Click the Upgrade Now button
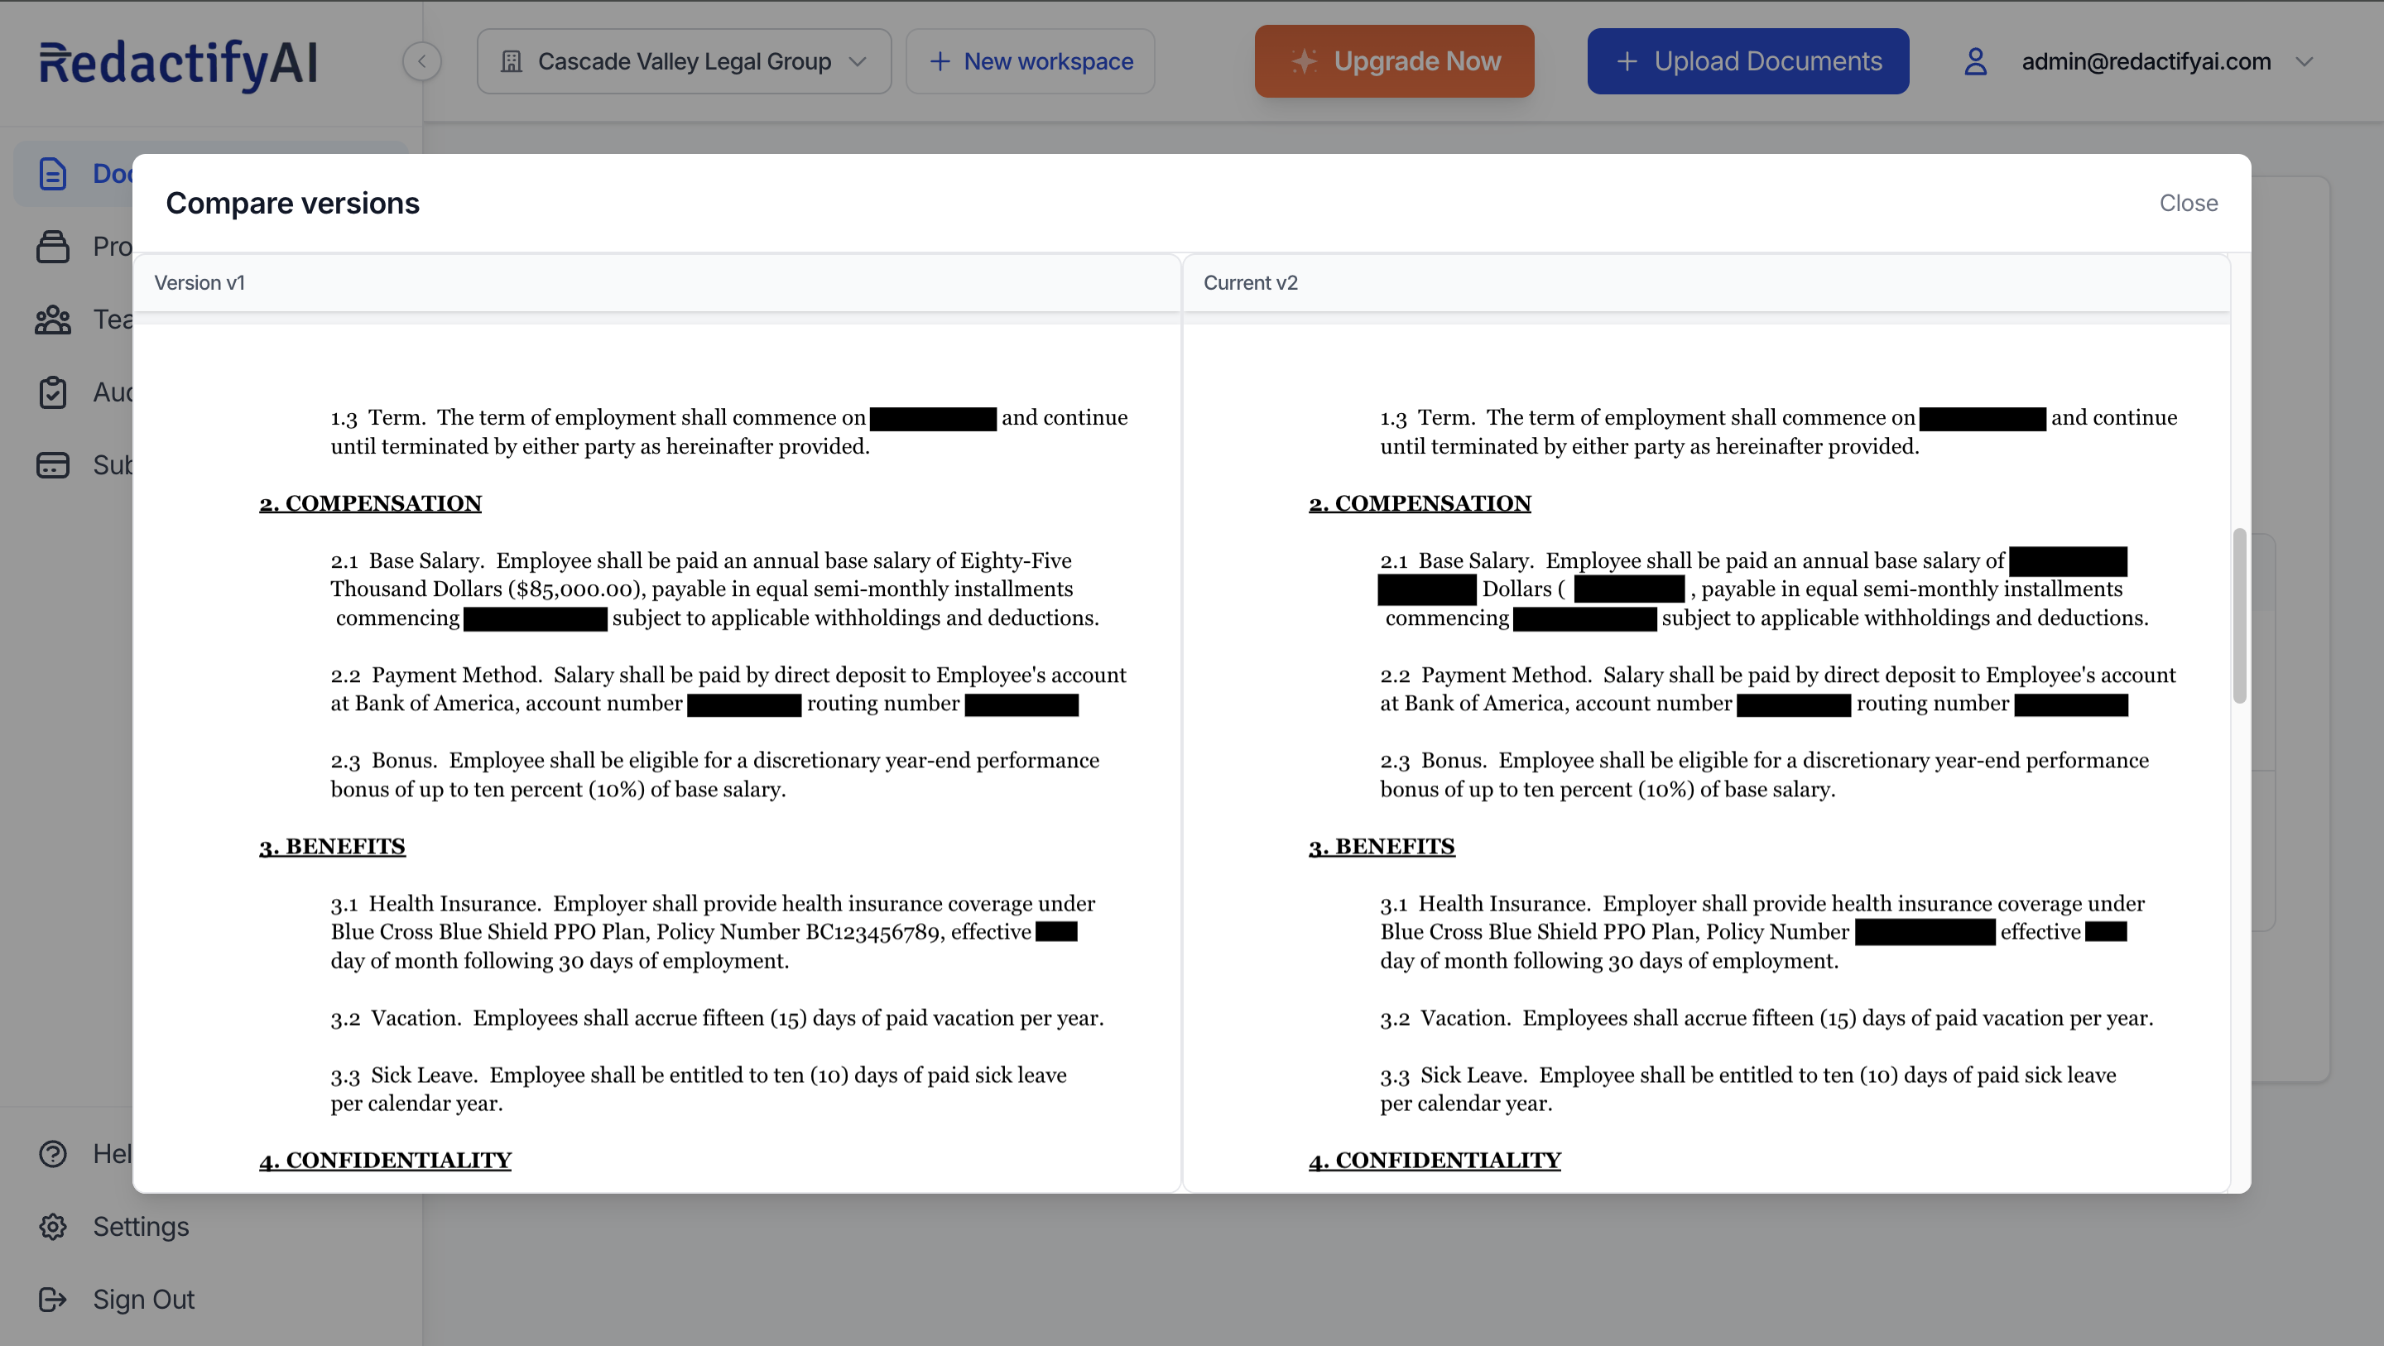 [1394, 62]
